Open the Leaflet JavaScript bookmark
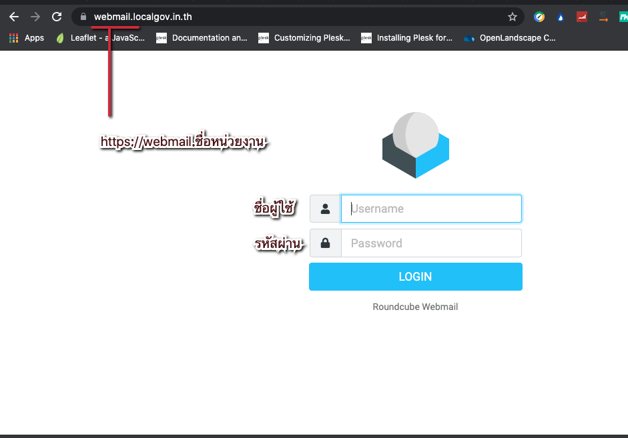This screenshot has width=628, height=438. [x=101, y=38]
